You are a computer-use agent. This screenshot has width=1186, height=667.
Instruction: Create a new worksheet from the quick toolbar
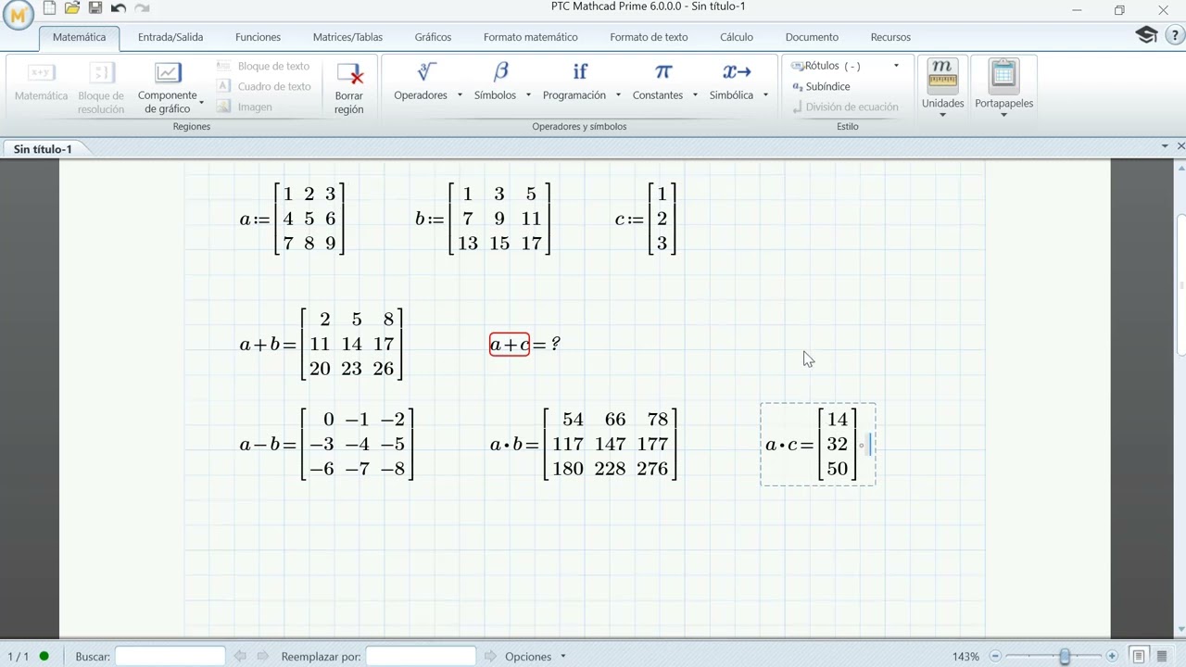(50, 8)
